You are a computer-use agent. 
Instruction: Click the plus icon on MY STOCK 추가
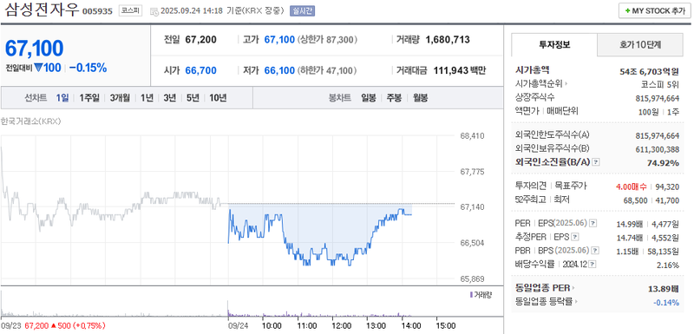click(627, 11)
